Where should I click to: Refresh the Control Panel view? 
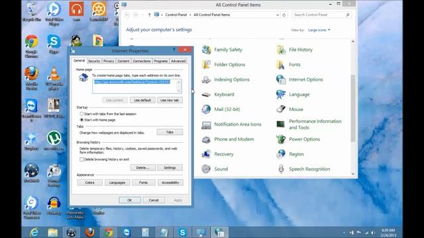point(284,15)
